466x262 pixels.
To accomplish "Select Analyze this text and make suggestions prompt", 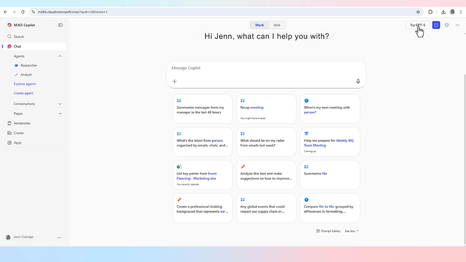I will tap(266, 175).
